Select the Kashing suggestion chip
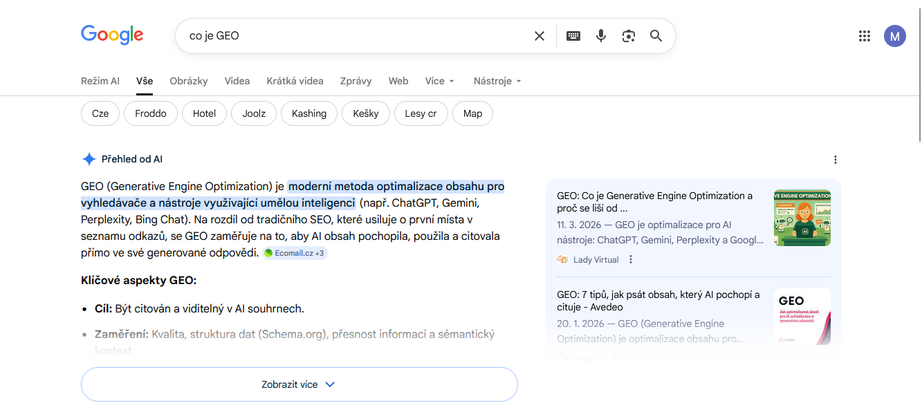This screenshot has height=412, width=922. (x=309, y=113)
